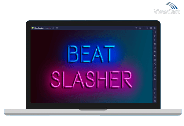Open the Help question mark icon
The width and height of the screenshot is (184, 126).
(136, 28)
